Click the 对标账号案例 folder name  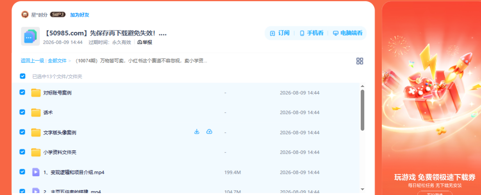click(x=57, y=93)
